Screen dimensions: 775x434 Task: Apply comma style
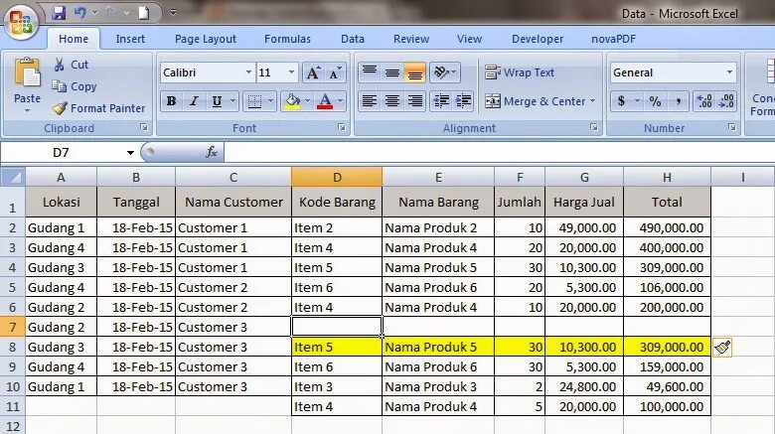pyautogui.click(x=679, y=101)
